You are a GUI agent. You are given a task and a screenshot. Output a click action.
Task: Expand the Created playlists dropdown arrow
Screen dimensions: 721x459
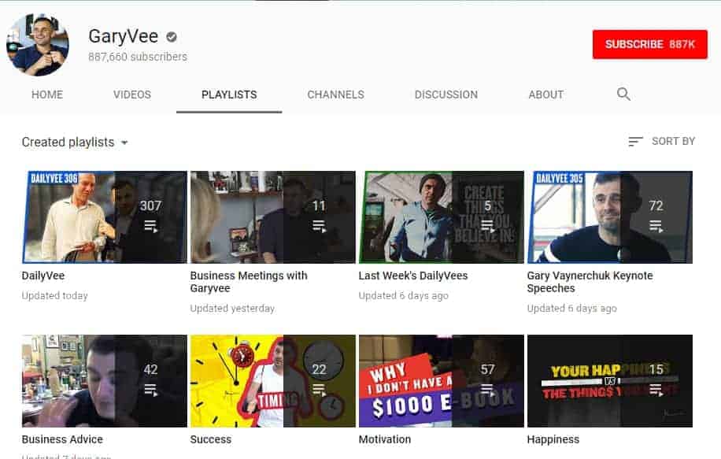tap(124, 143)
